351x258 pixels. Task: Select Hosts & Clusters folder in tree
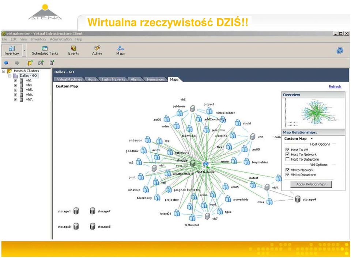pyautogui.click(x=26, y=71)
